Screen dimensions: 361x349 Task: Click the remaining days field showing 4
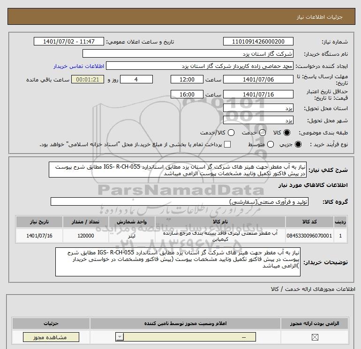coord(136,79)
